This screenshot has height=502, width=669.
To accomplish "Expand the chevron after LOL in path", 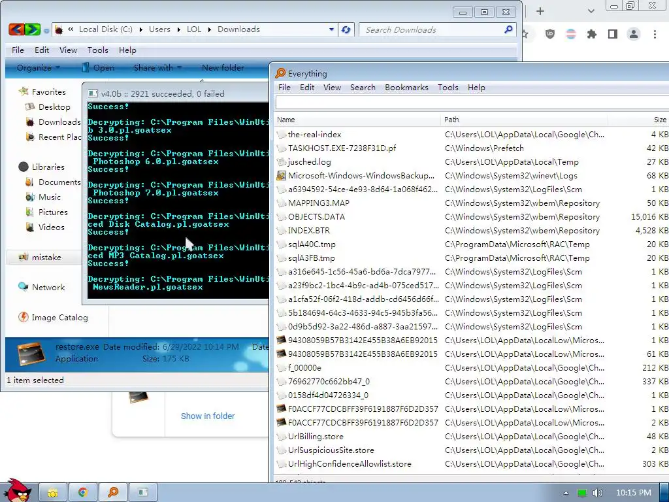I will [210, 29].
